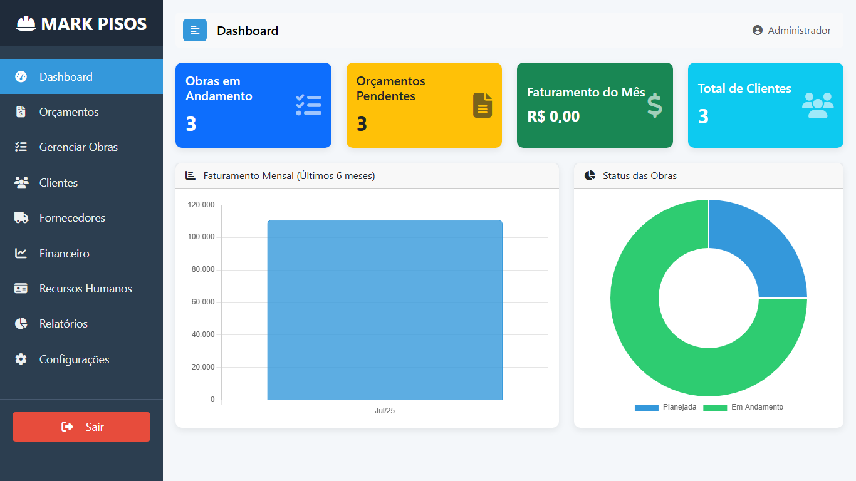
Task: Toggle the Planejada legend color swatch
Action: [647, 407]
